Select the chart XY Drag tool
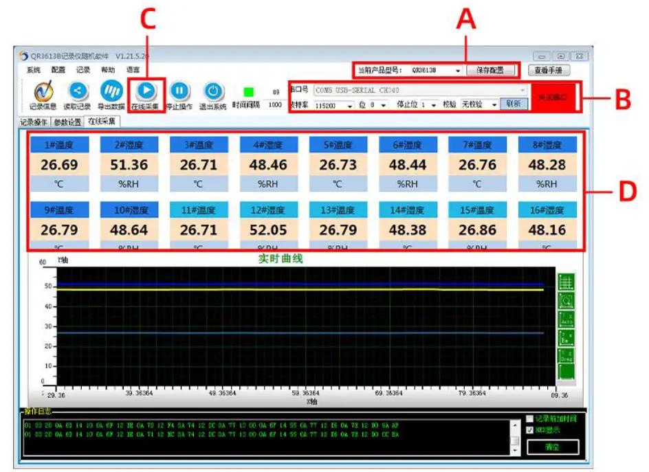The height and width of the screenshot is (472, 649). click(566, 357)
